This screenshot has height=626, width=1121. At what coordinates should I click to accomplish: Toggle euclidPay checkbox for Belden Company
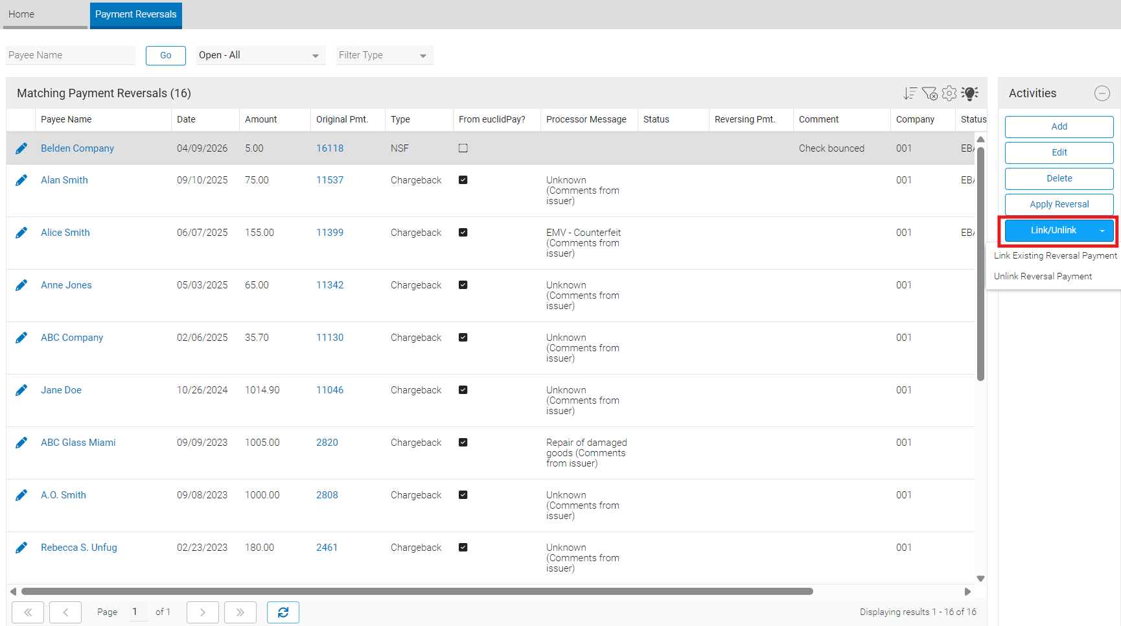pyautogui.click(x=463, y=148)
